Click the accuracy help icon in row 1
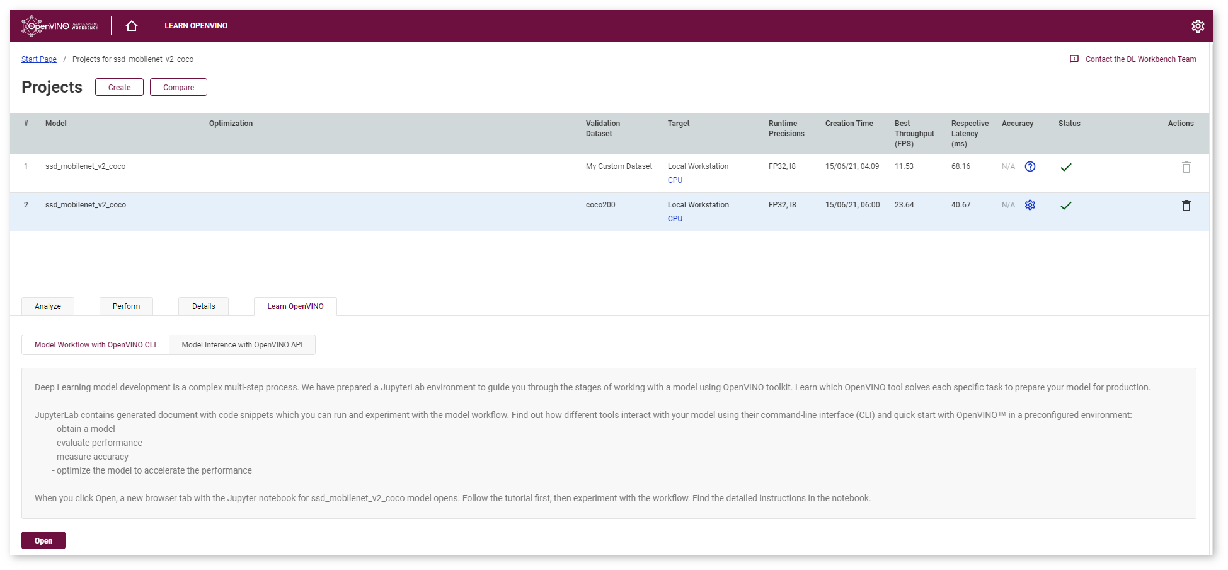The width and height of the screenshot is (1228, 570). click(1030, 166)
